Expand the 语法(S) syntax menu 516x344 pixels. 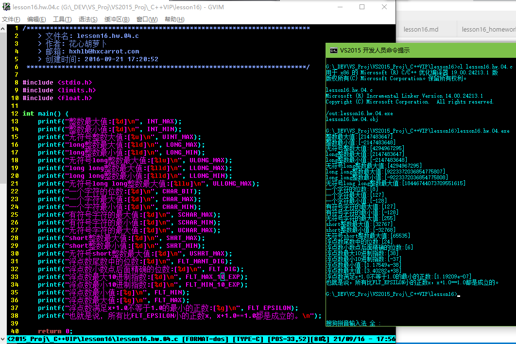pos(88,19)
